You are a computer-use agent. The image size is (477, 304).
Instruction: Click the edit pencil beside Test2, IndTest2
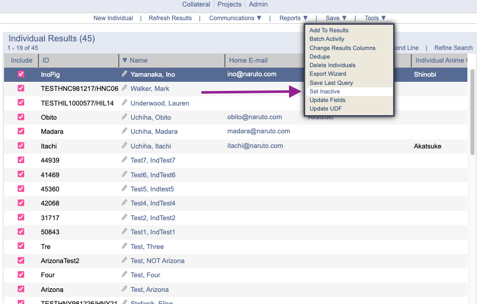[124, 217]
